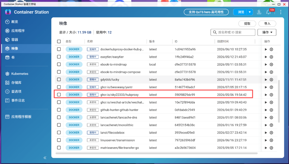Image resolution: width=289 pixels, height=164 pixels.
Task: Toggle the select-all checkbox in table header
Action: coord(59,41)
